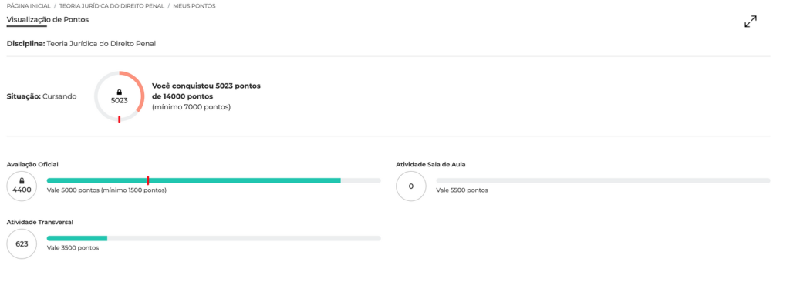Viewport: 790px width, 292px height.
Task: Click the Avaliação Oficial 4400 score circle
Action: click(22, 186)
